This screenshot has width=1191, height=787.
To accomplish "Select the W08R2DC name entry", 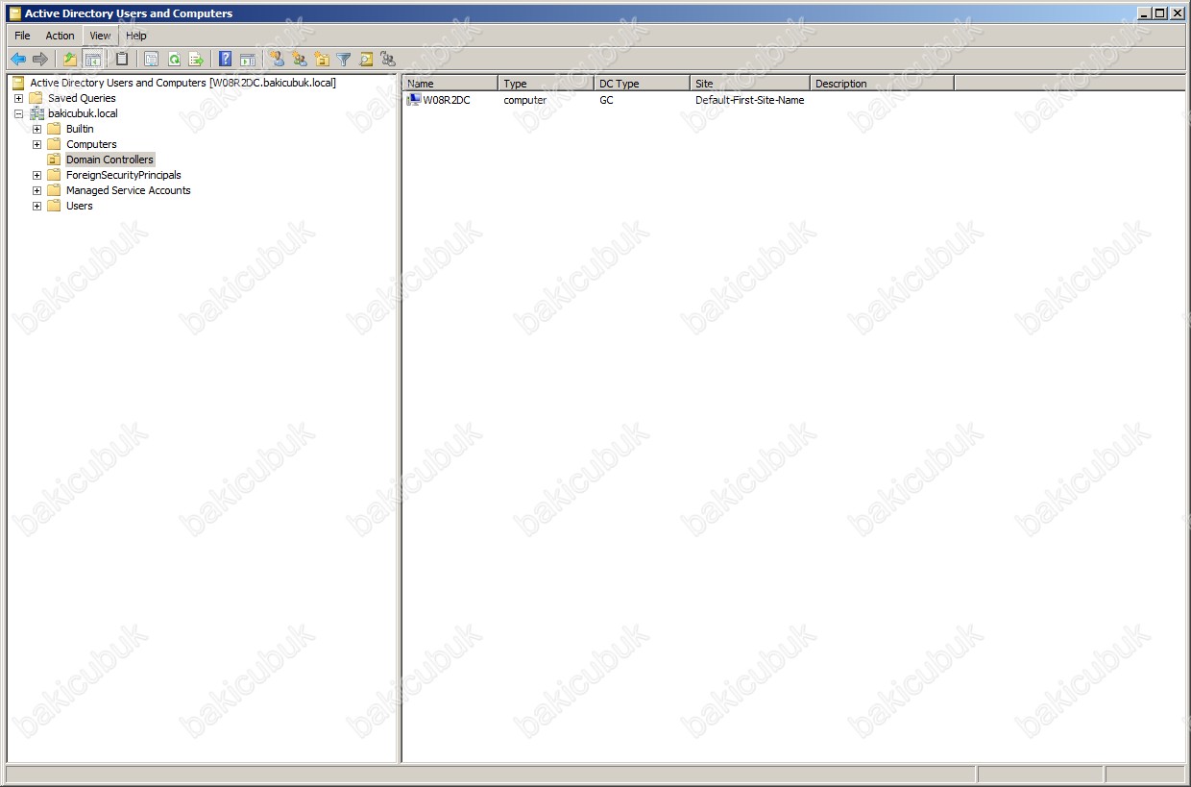I will (x=447, y=100).
